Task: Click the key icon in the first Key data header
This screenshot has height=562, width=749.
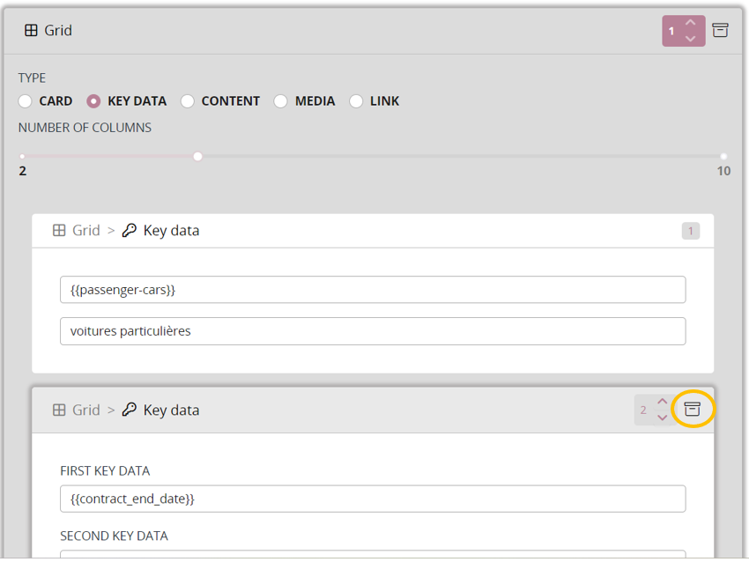Action: 130,231
